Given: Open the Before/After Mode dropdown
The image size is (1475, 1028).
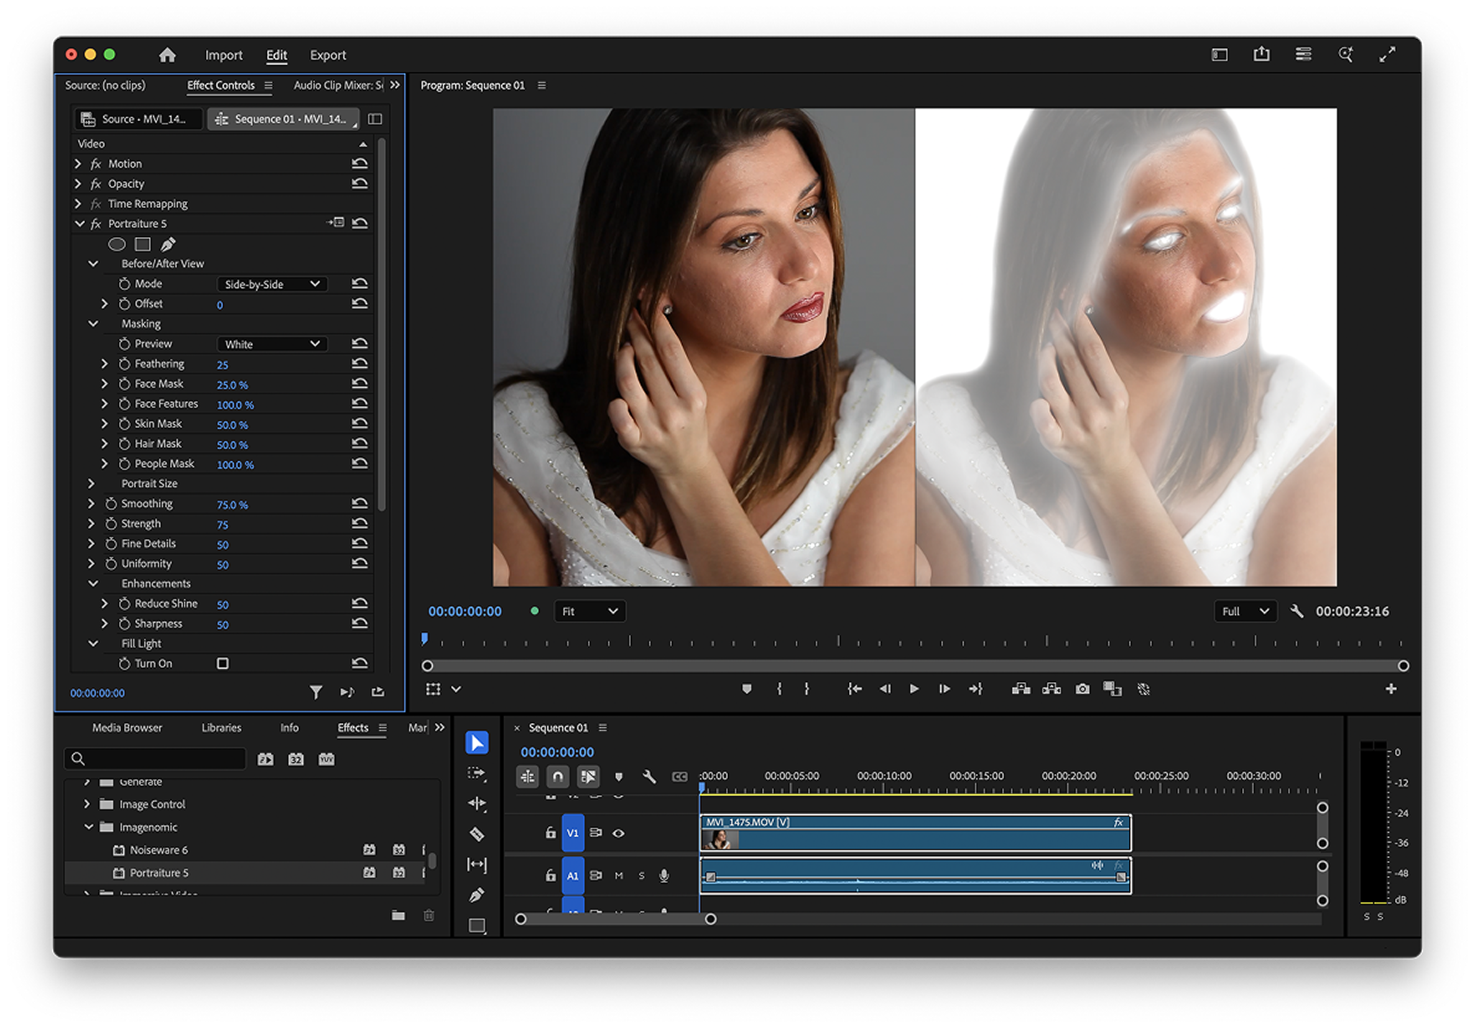Looking at the screenshot, I should [272, 284].
